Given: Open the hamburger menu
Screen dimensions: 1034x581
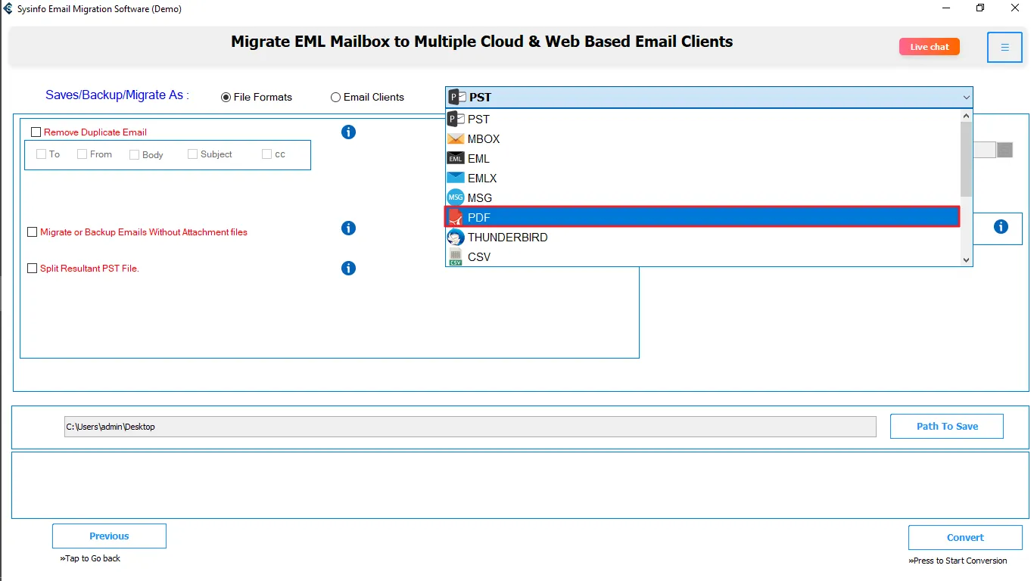Looking at the screenshot, I should click(x=1004, y=48).
